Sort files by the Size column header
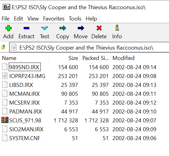169x156 pixels. (x=65, y=58)
